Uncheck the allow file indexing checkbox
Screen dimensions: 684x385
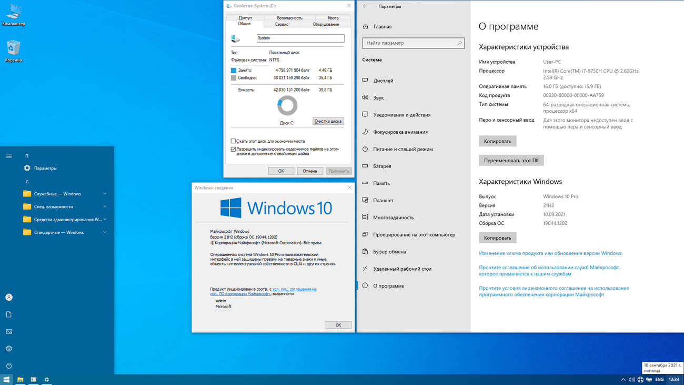[233, 149]
